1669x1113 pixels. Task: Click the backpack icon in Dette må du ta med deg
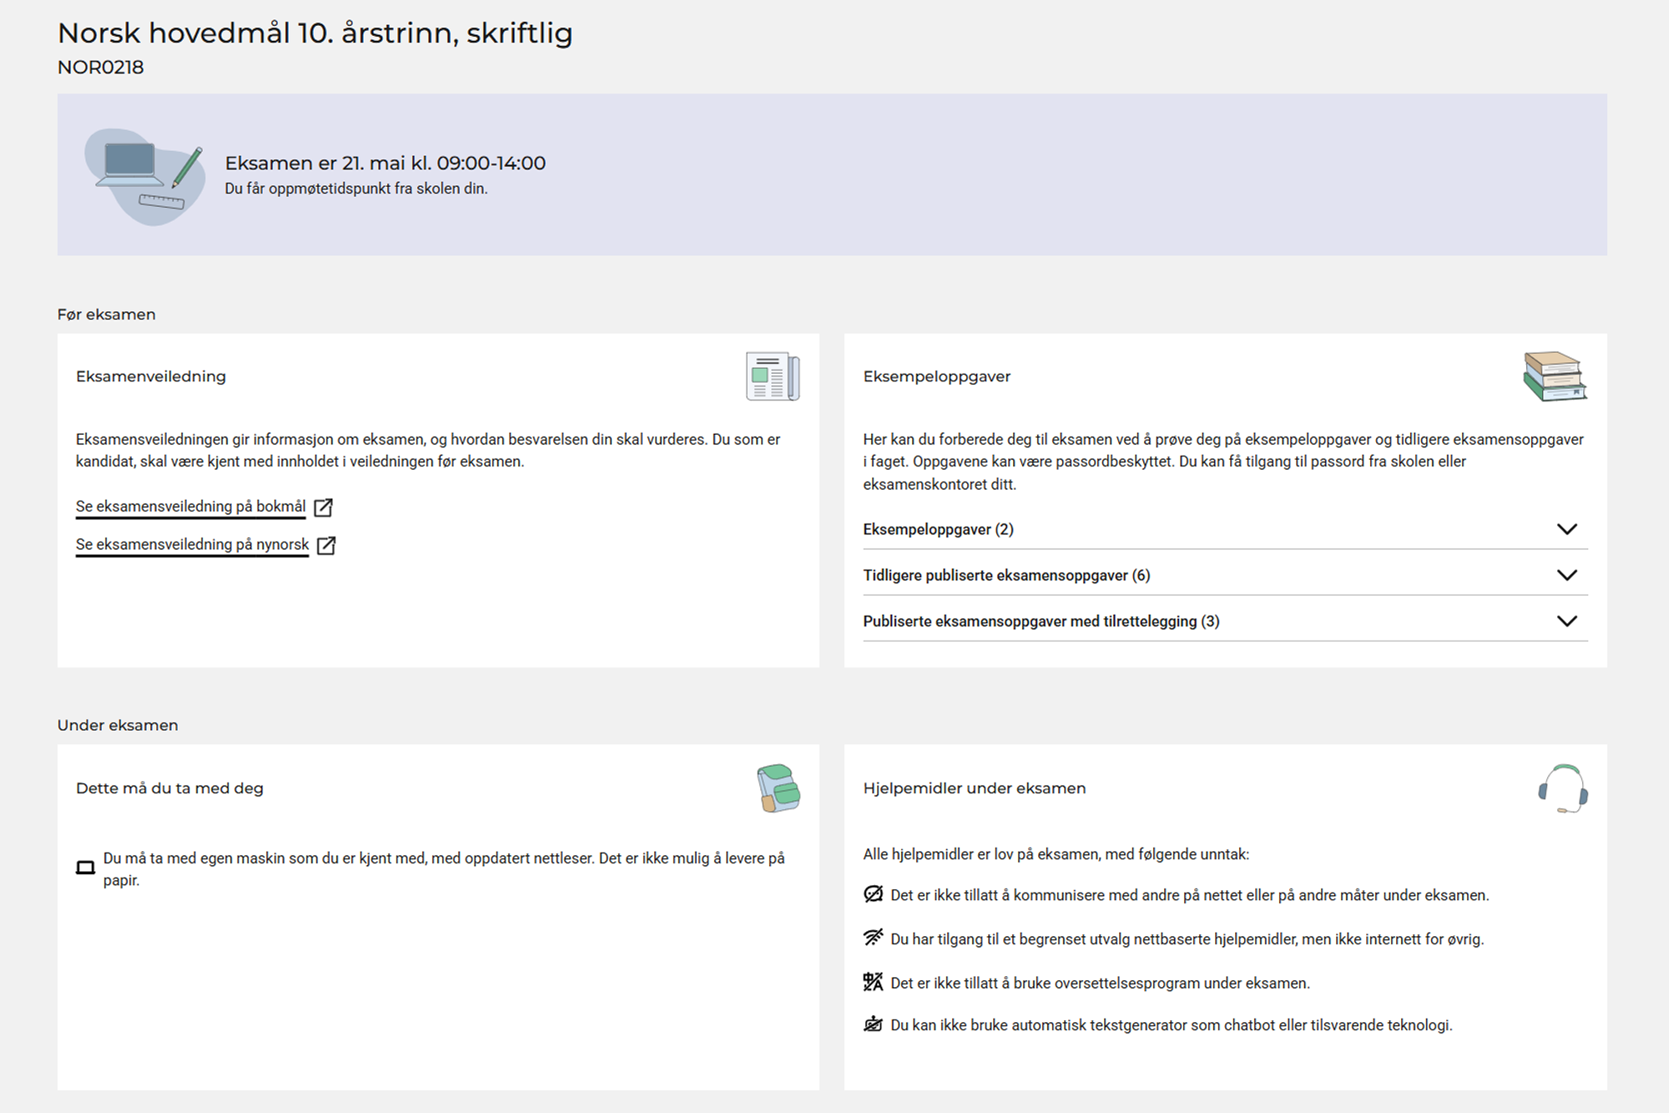click(x=779, y=788)
